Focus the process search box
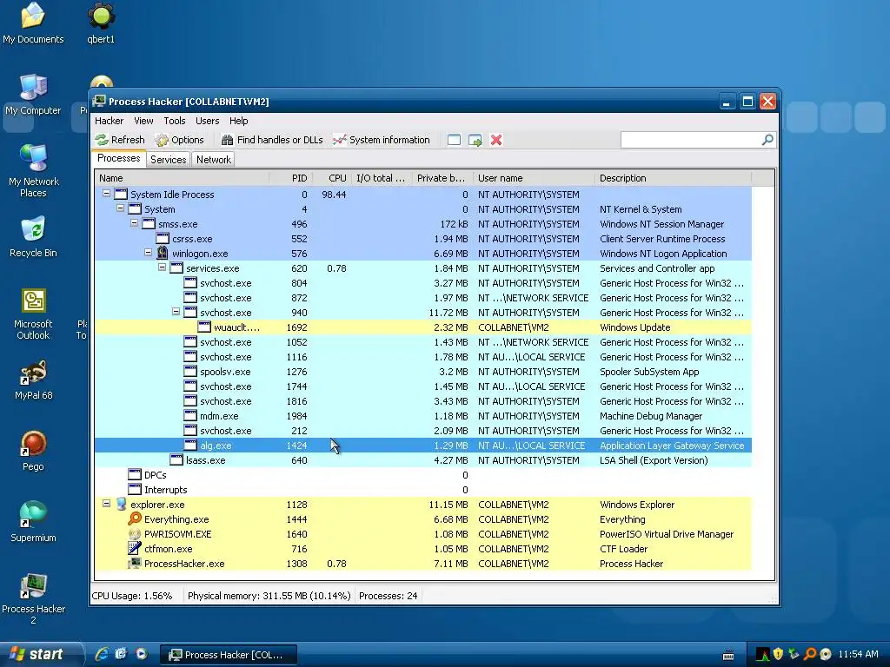Viewport: 890px width, 667px height. click(x=691, y=140)
